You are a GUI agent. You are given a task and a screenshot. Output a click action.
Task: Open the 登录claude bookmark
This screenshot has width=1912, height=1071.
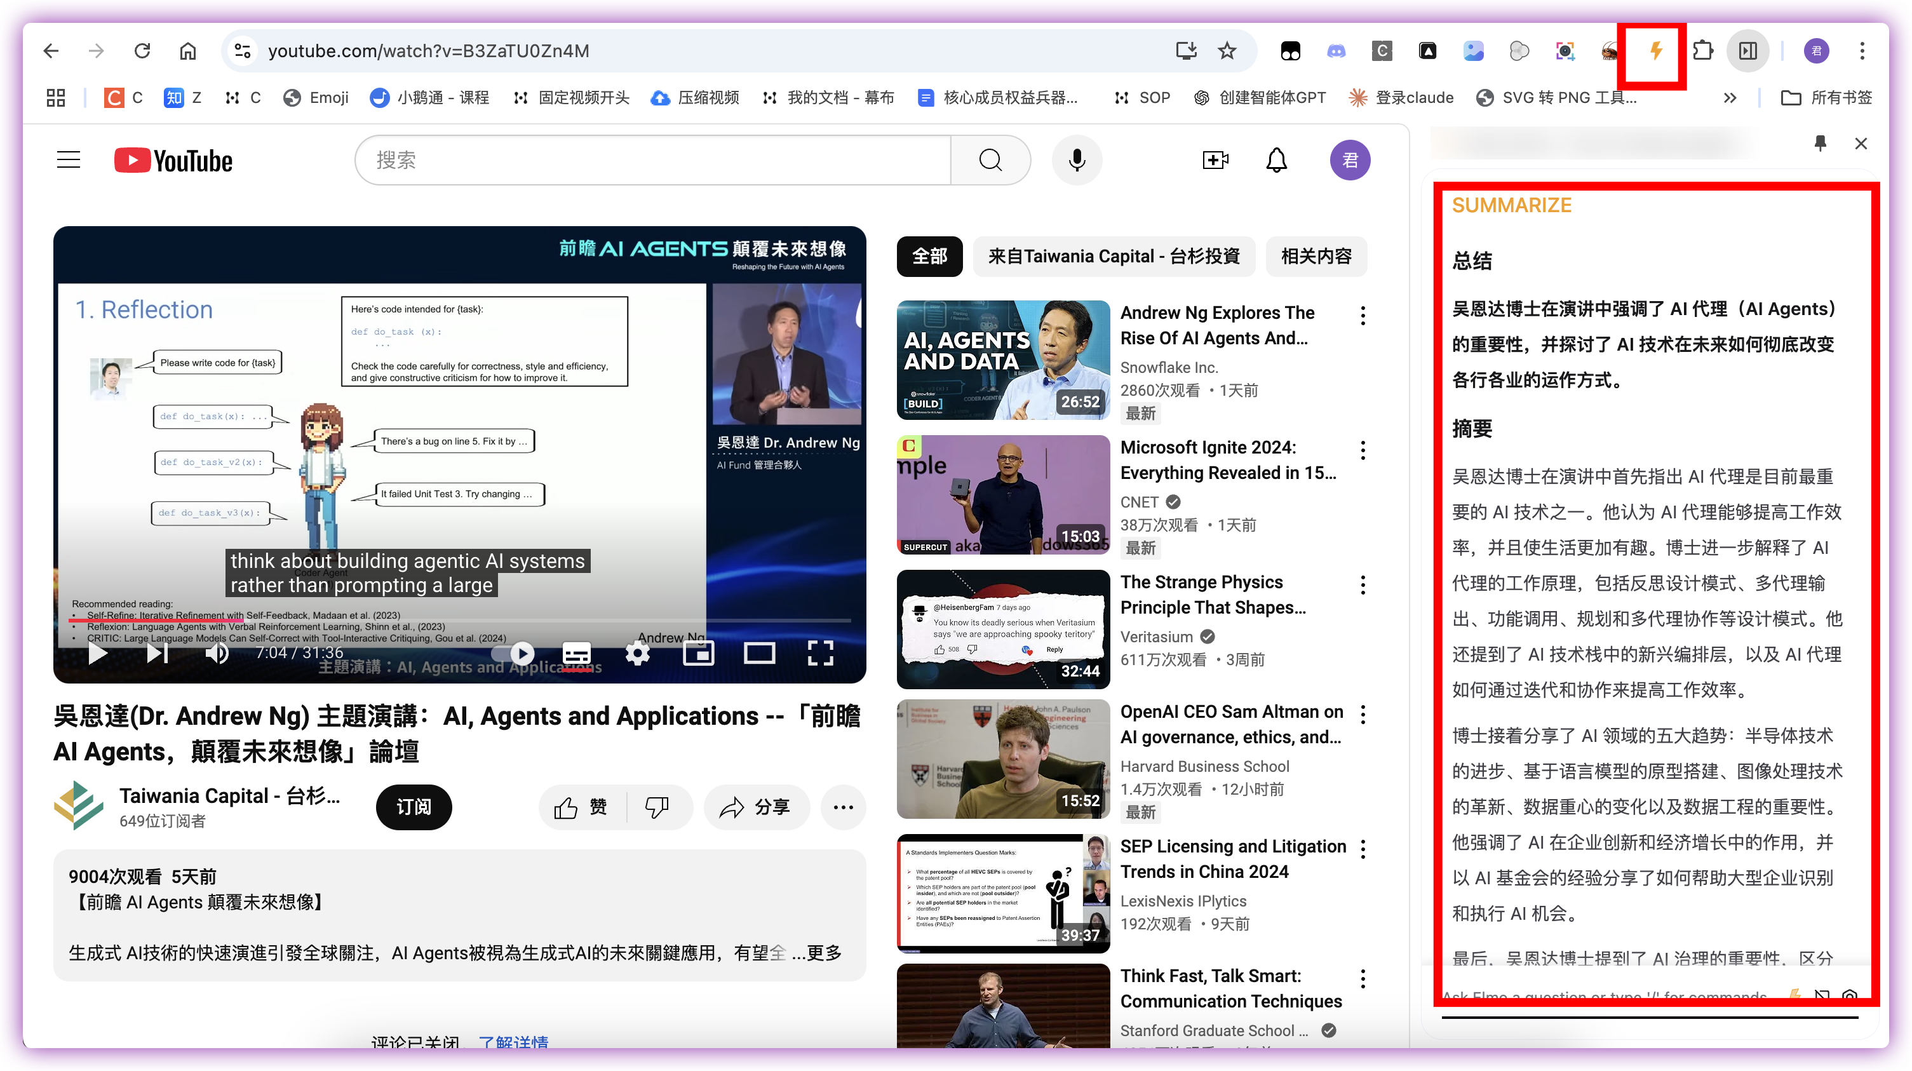coord(1401,97)
